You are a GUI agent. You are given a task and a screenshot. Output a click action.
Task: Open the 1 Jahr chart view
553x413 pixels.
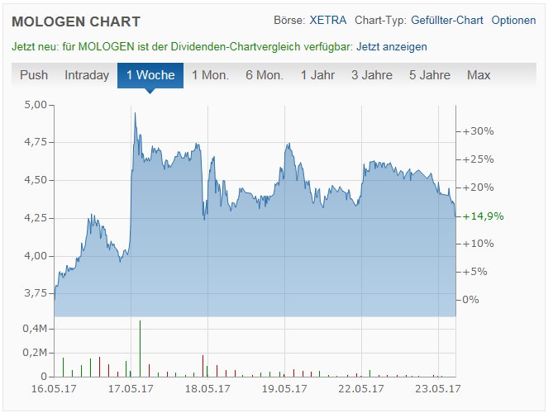[x=317, y=75]
